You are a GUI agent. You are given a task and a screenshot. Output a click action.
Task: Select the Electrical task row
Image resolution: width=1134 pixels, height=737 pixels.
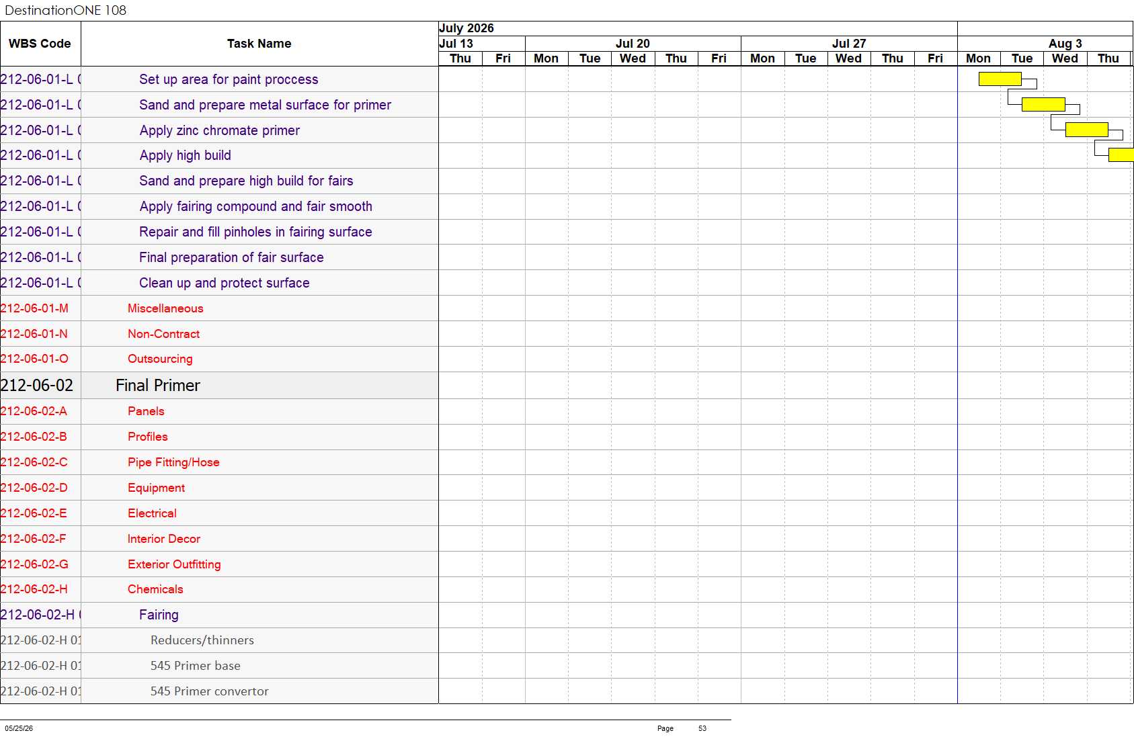pos(152,513)
